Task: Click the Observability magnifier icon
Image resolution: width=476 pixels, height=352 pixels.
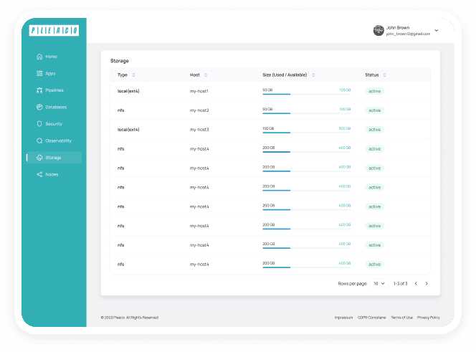Action: [39, 141]
